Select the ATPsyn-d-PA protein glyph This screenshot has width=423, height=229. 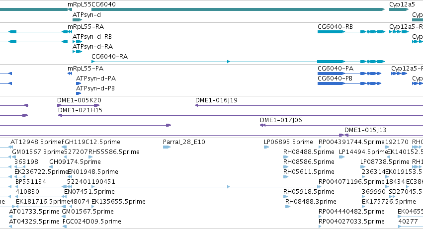click(x=79, y=83)
